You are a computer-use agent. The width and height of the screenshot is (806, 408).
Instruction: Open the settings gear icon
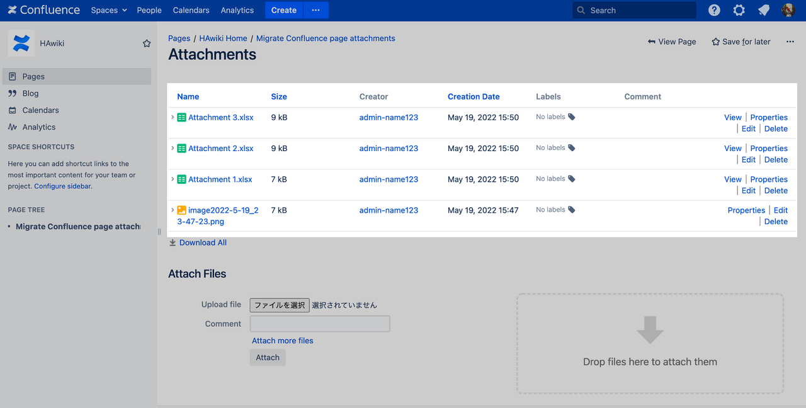coord(739,10)
